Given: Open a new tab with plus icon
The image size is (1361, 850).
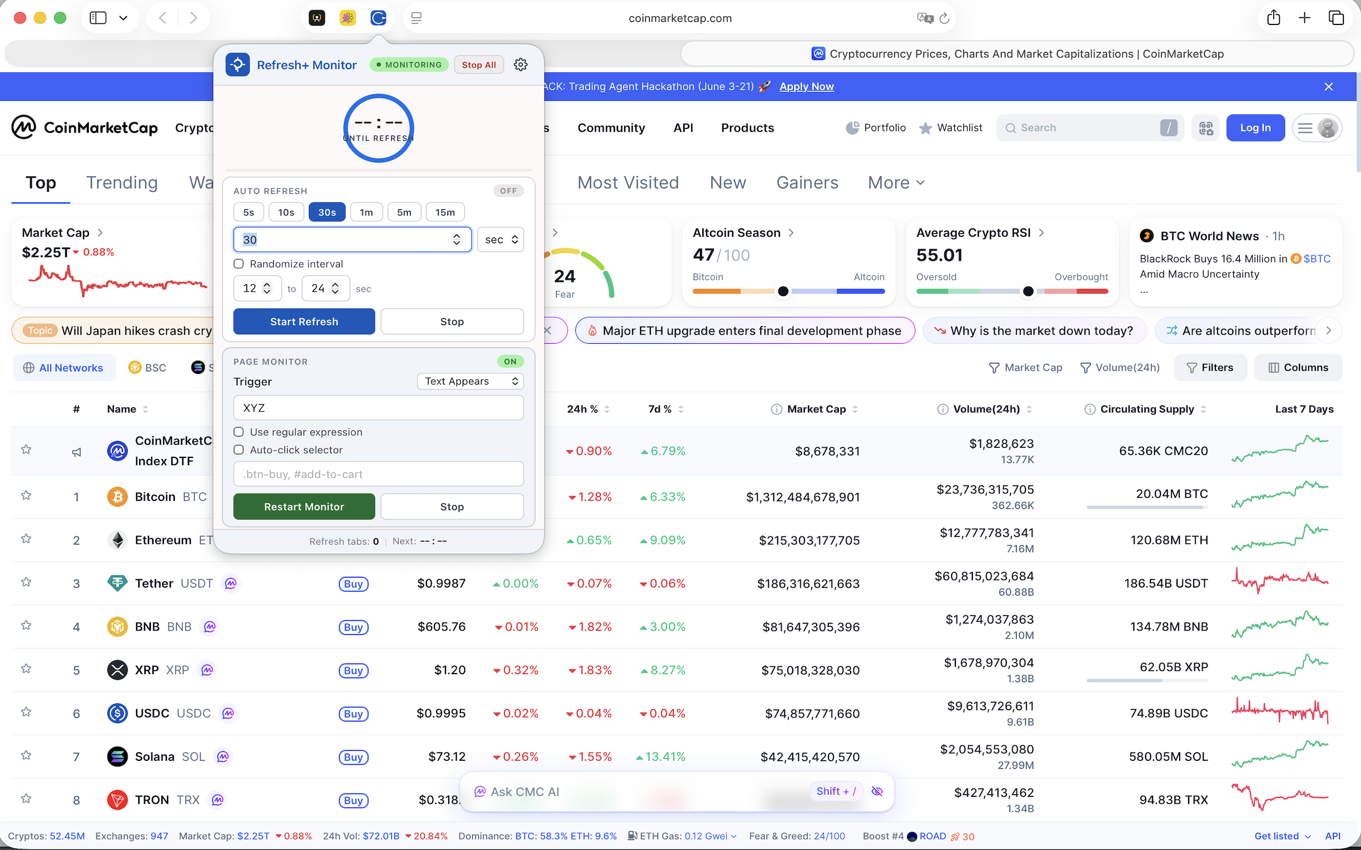Looking at the screenshot, I should coord(1305,18).
